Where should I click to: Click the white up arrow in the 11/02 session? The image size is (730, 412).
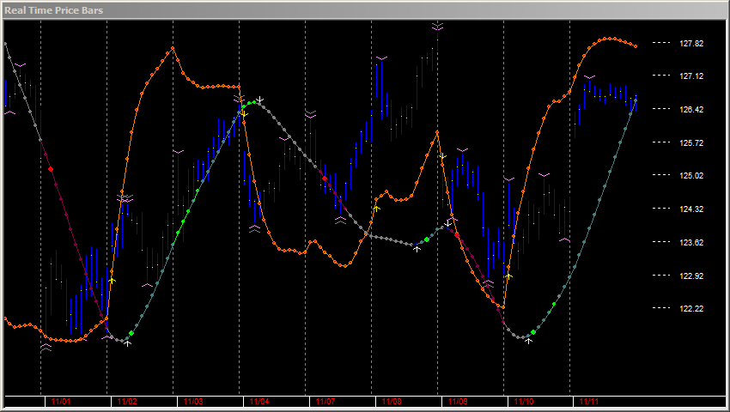pos(128,343)
